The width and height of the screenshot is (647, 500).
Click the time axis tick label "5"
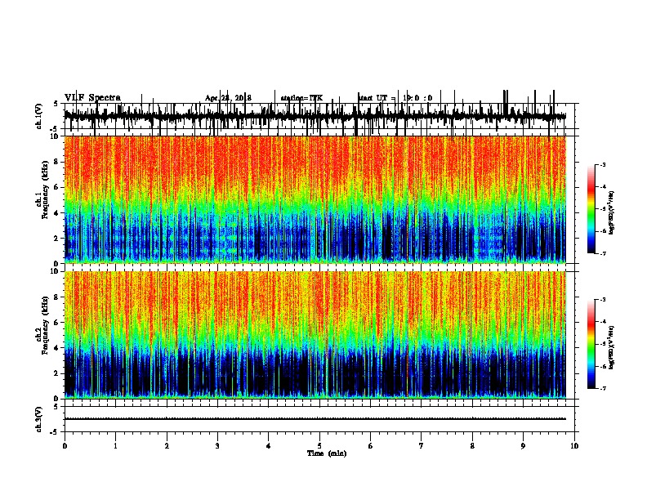(x=319, y=446)
